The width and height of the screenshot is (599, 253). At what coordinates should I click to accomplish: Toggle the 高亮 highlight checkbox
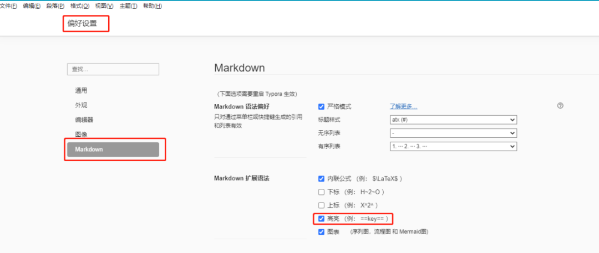pos(321,219)
